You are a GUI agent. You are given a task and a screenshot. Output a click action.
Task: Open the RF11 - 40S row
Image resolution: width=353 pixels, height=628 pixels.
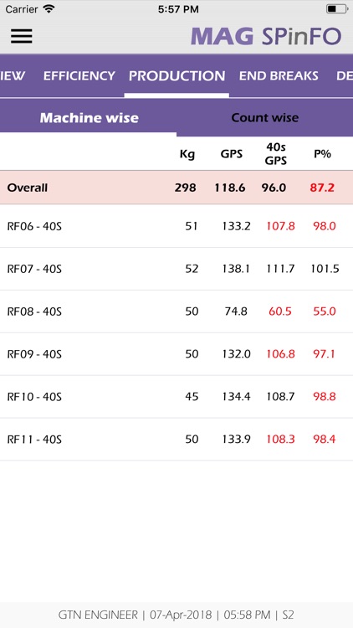point(176,440)
